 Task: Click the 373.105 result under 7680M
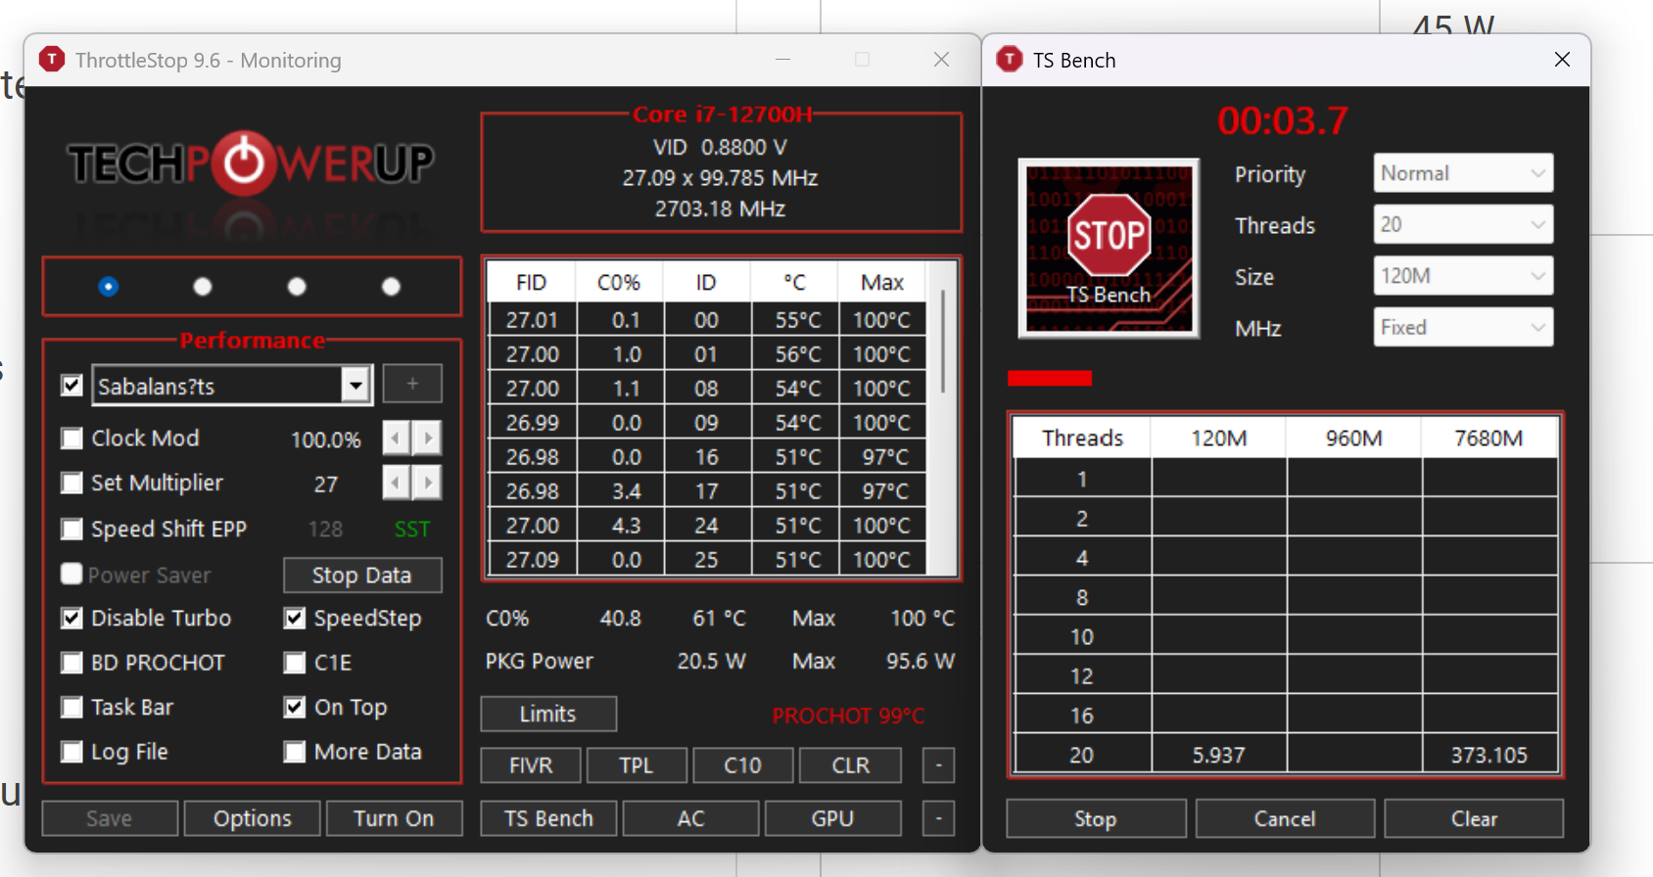(x=1488, y=755)
